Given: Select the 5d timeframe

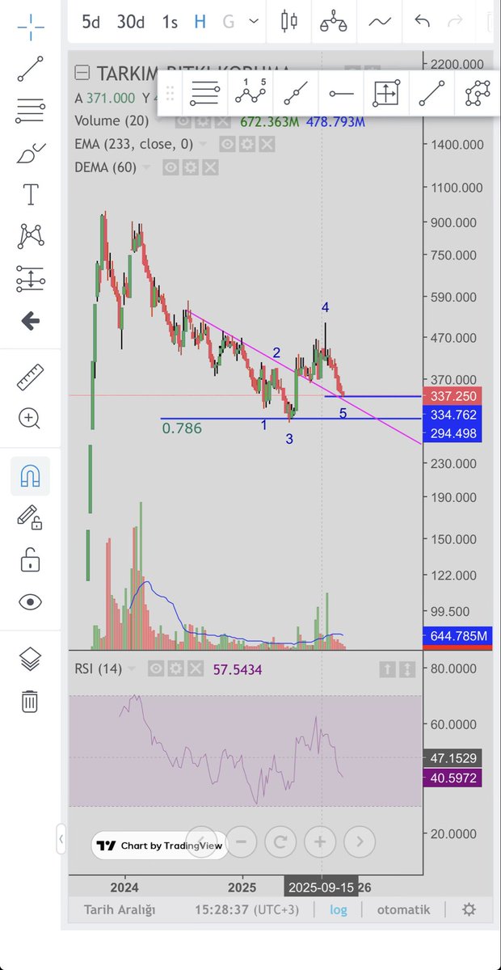Looking at the screenshot, I should point(91,22).
